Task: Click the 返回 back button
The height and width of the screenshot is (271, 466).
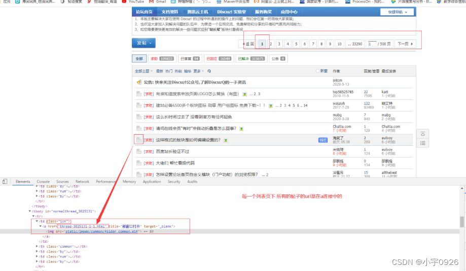Action: point(248,44)
